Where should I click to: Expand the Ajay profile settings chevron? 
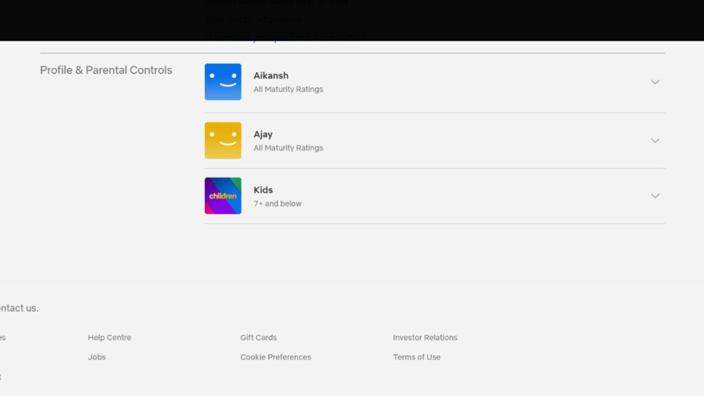click(654, 140)
